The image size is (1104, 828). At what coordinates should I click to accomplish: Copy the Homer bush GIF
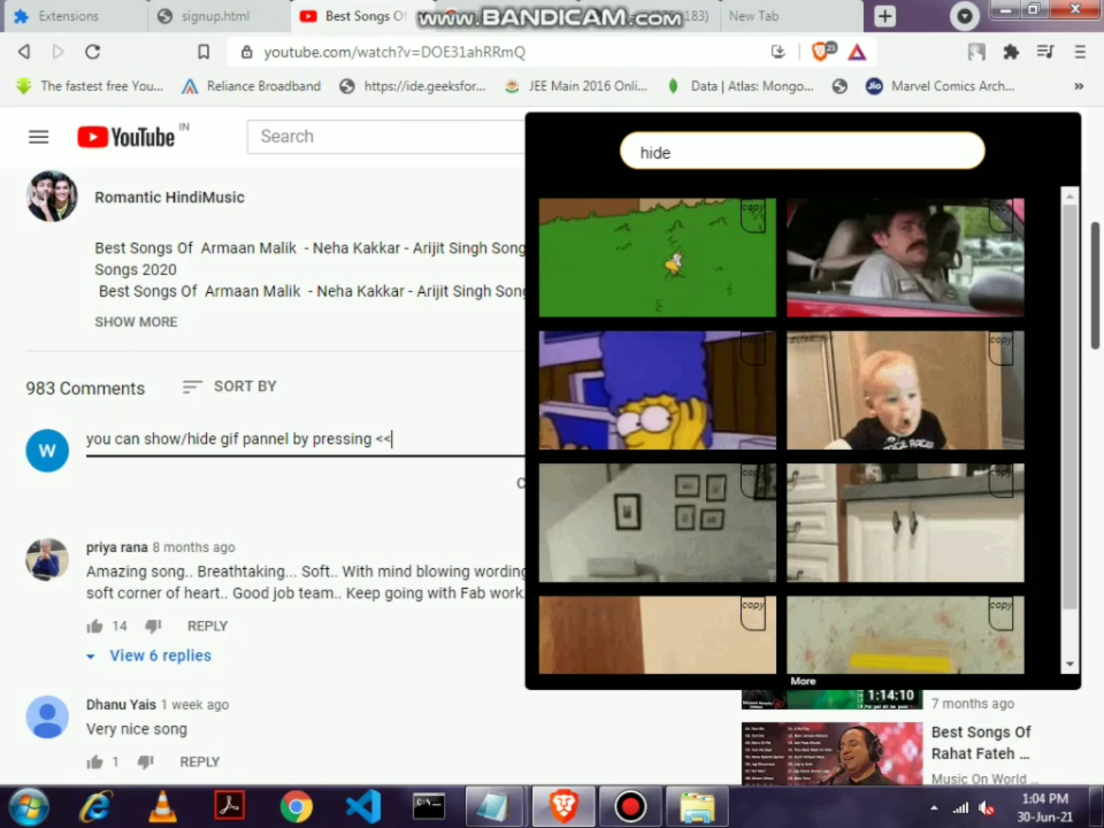(753, 215)
